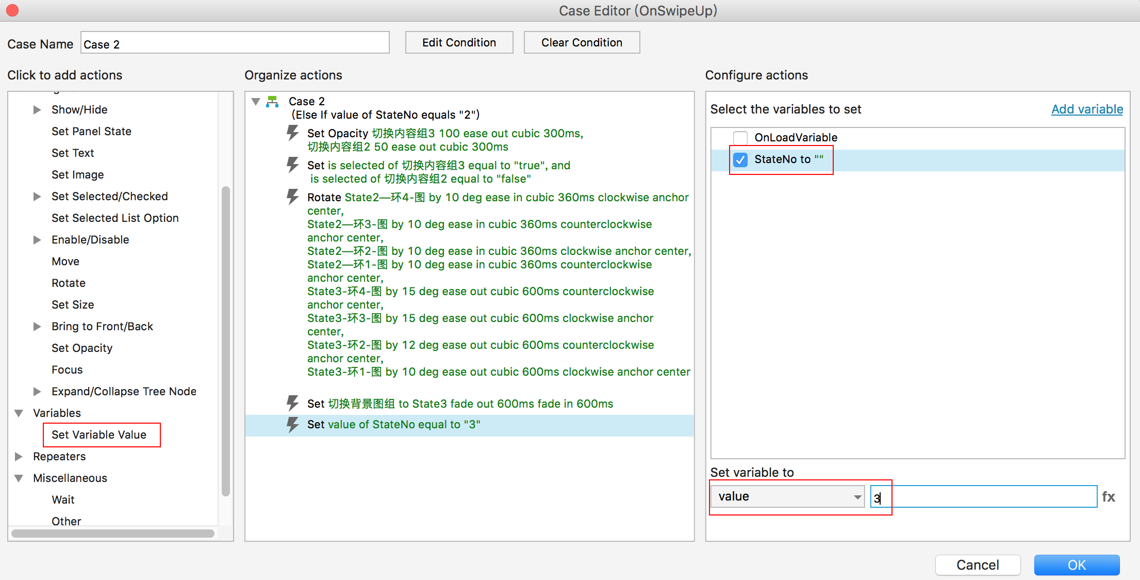
Task: Select the Set Variable Value action
Action: coord(99,435)
